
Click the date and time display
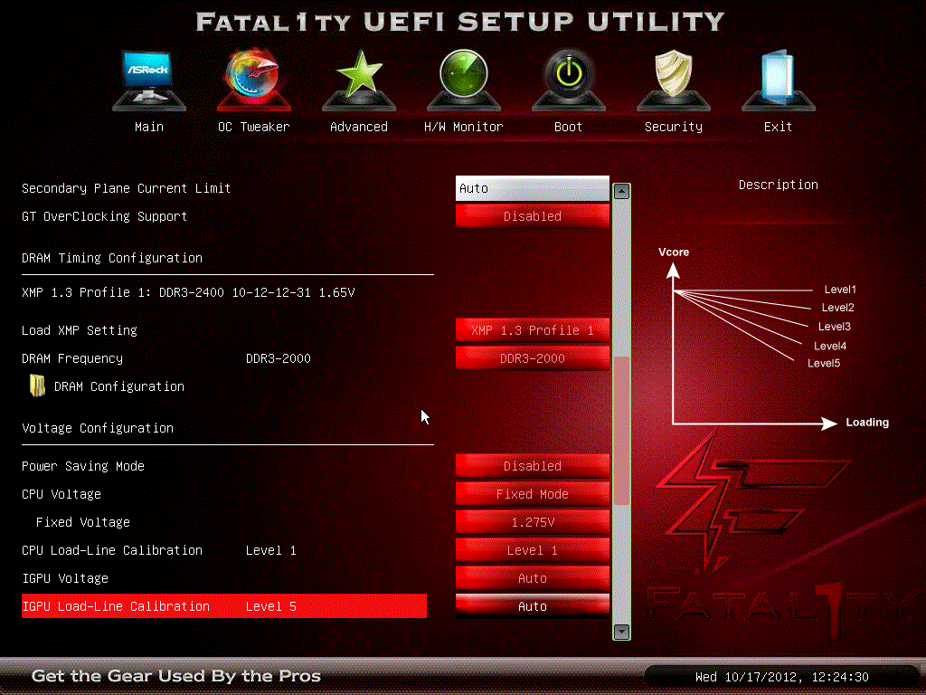(781, 677)
